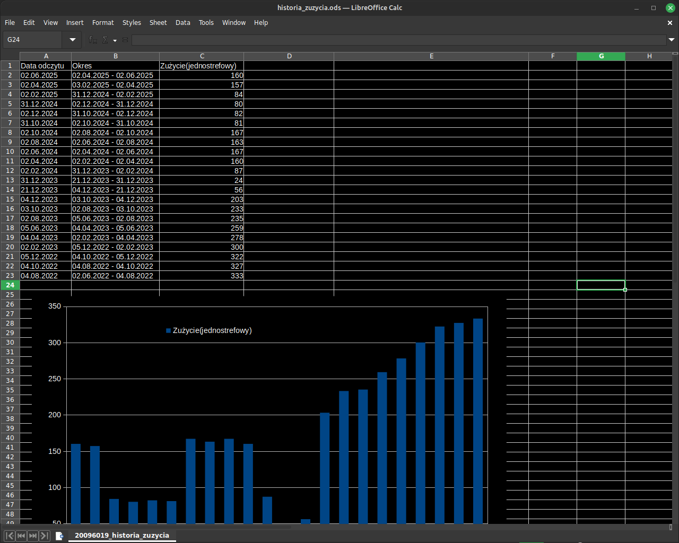Open the Data menu
This screenshot has width=679, height=543.
click(182, 22)
